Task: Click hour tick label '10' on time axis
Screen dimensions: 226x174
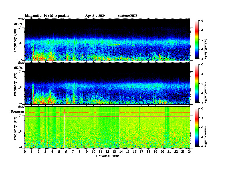Action: [x=94, y=152]
